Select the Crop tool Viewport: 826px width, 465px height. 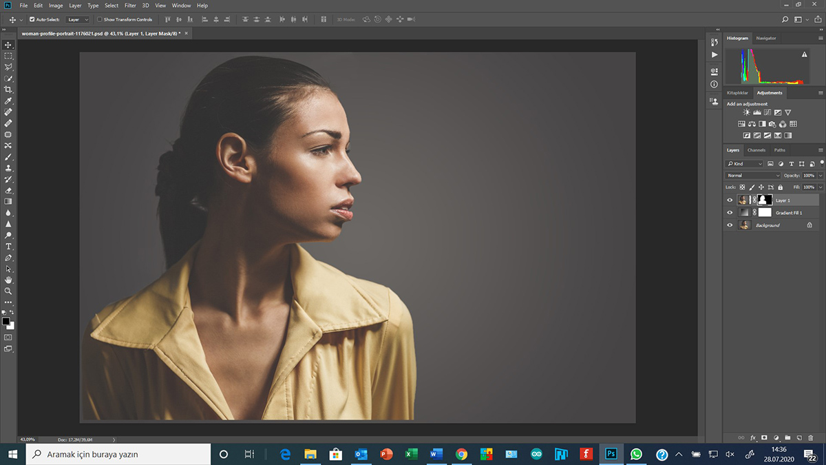(x=8, y=90)
